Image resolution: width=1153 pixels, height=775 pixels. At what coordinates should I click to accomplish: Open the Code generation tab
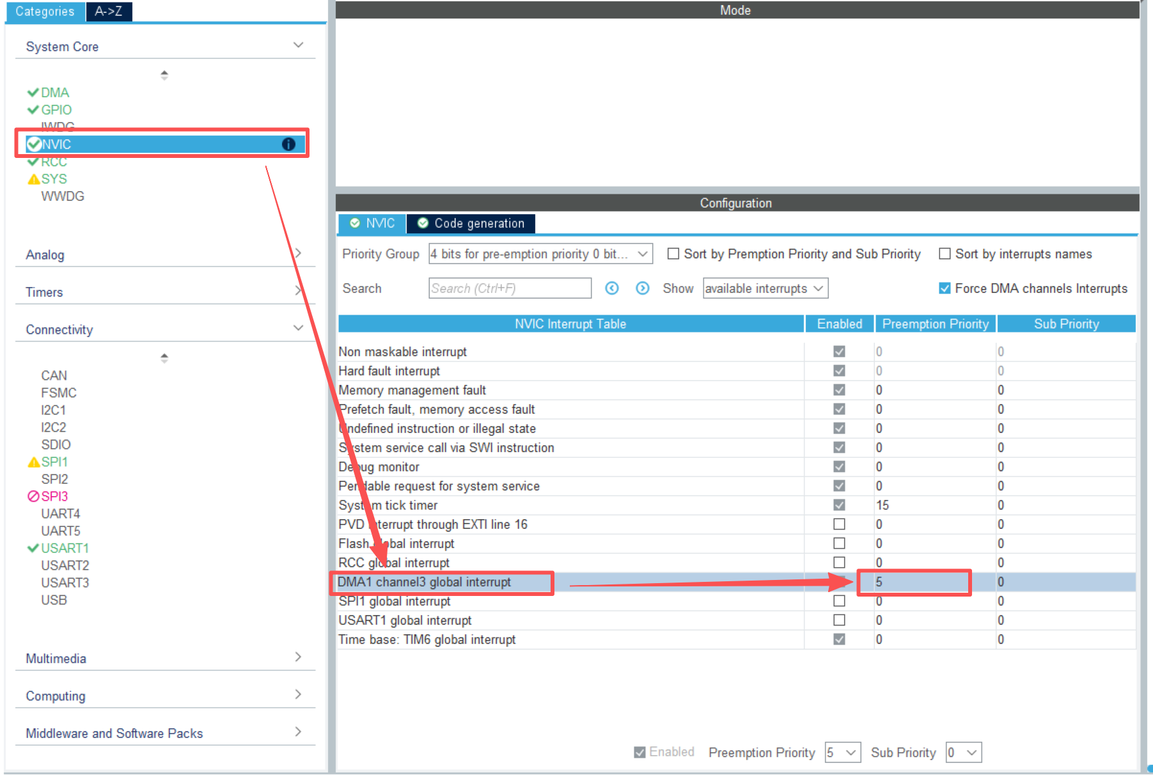tap(471, 223)
